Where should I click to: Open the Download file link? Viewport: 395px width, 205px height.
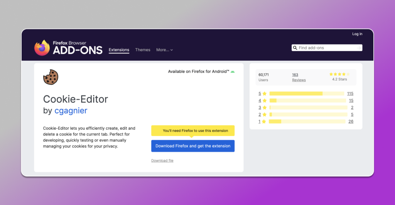point(162,161)
